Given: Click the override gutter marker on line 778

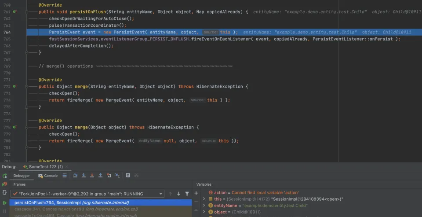Looking at the screenshot, I should click(x=15, y=127).
